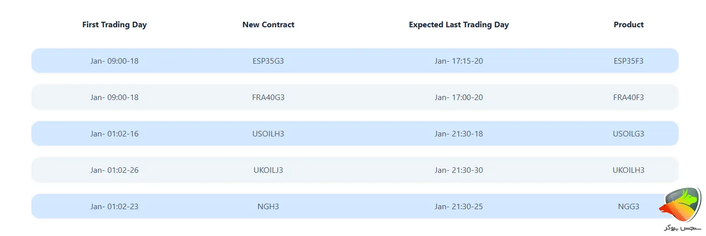Click the First Trading Day column header

(114, 25)
